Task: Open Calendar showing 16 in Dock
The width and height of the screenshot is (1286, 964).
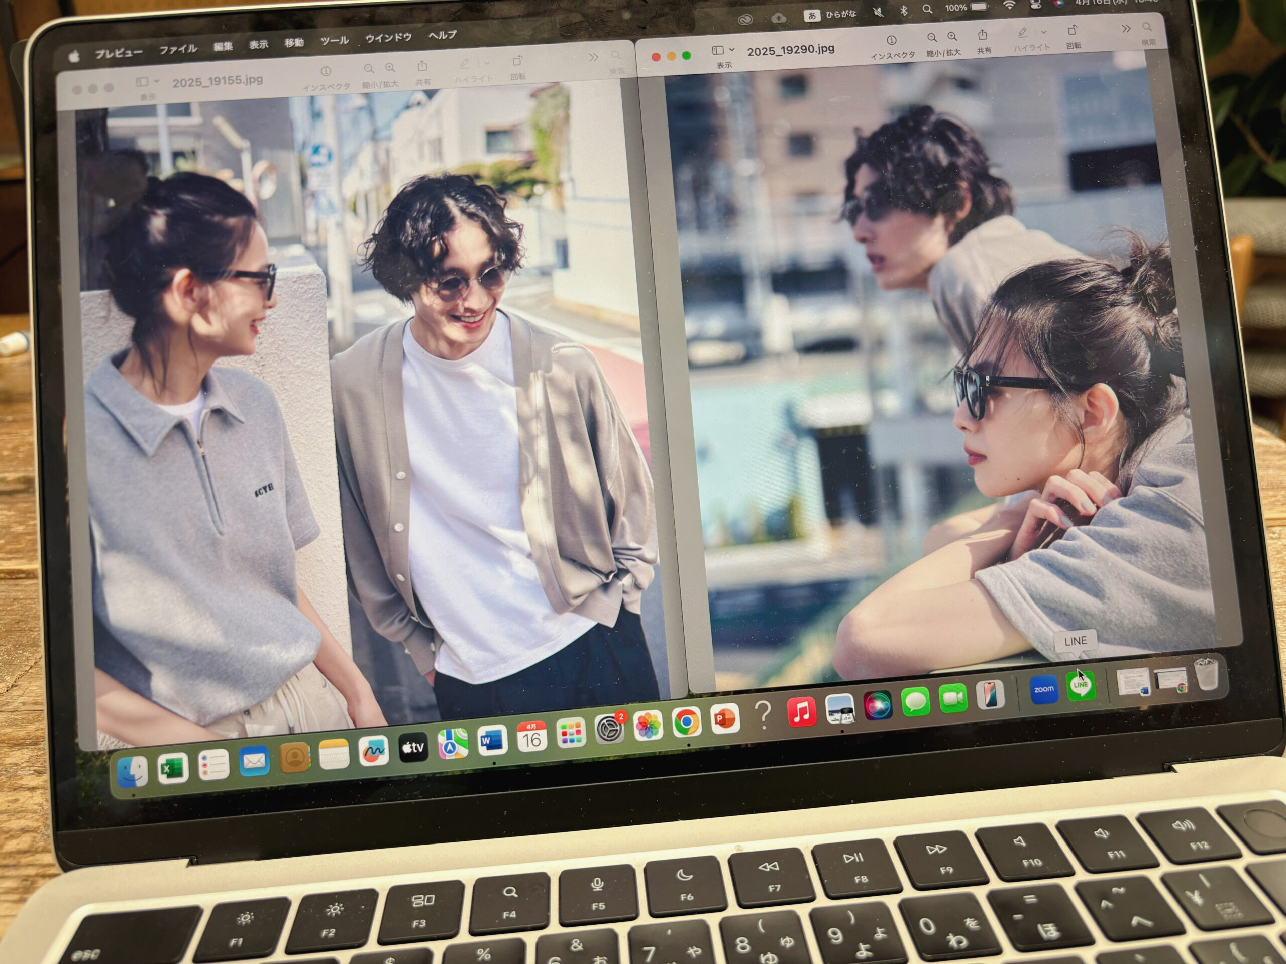Action: 531,737
